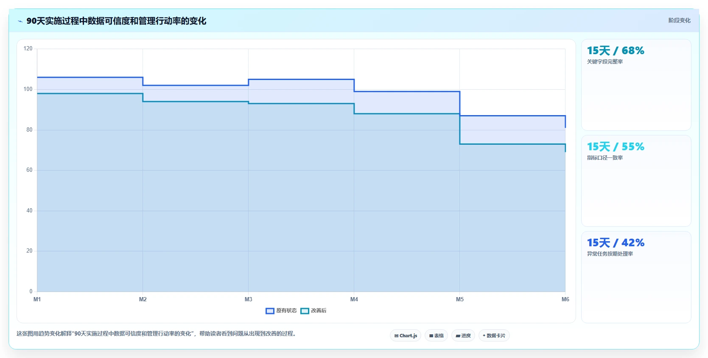
Task: Click the M1 x-axis label
Action: coord(37,299)
